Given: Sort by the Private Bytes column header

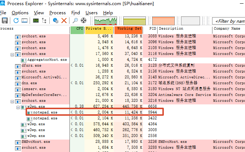Looking at the screenshot, I should pos(99,30).
